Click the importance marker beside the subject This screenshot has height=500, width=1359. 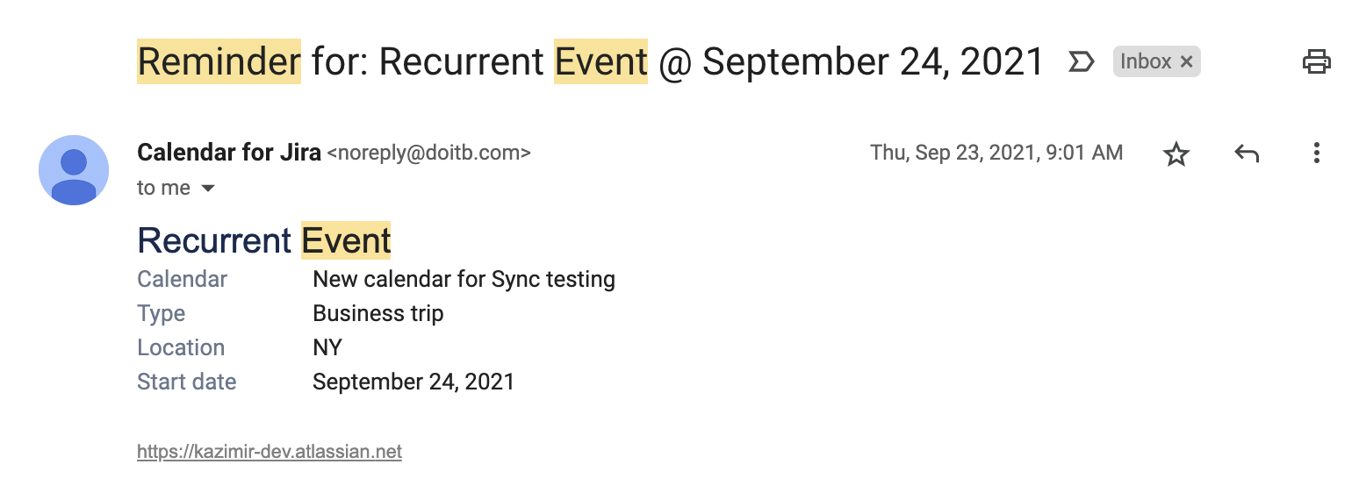pos(1081,61)
